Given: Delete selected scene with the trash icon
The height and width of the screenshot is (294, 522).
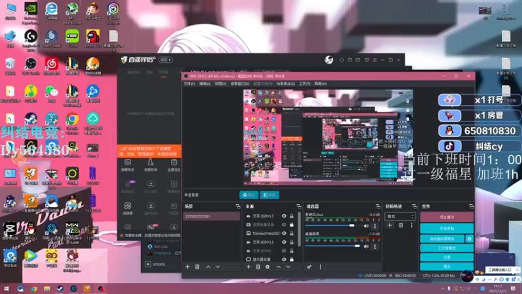Looking at the screenshot, I should coord(197,267).
